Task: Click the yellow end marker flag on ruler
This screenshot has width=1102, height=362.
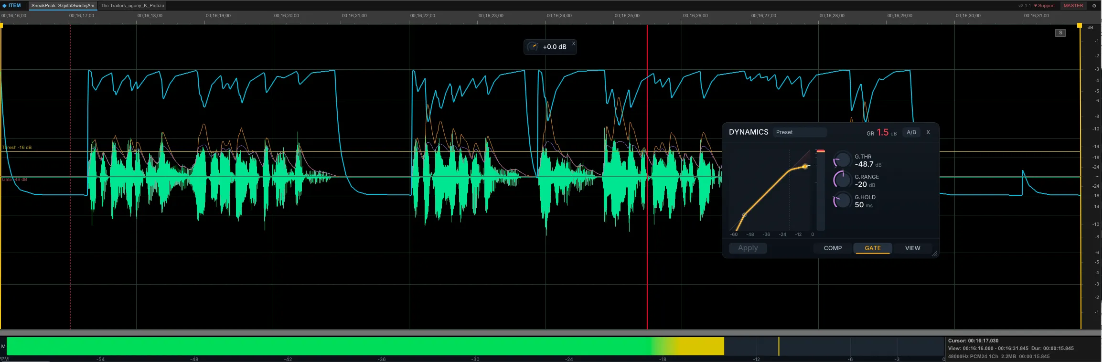Action: pos(1080,25)
